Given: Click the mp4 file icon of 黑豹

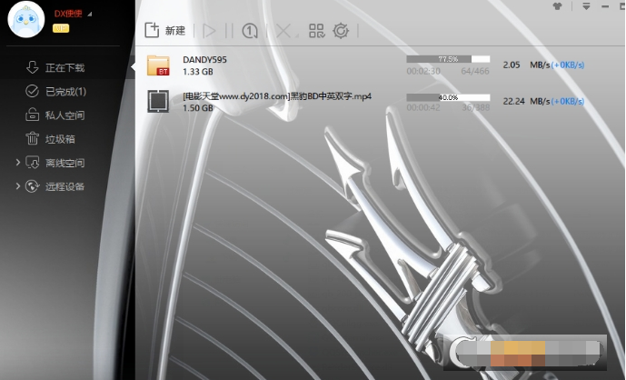Looking at the screenshot, I should point(158,101).
